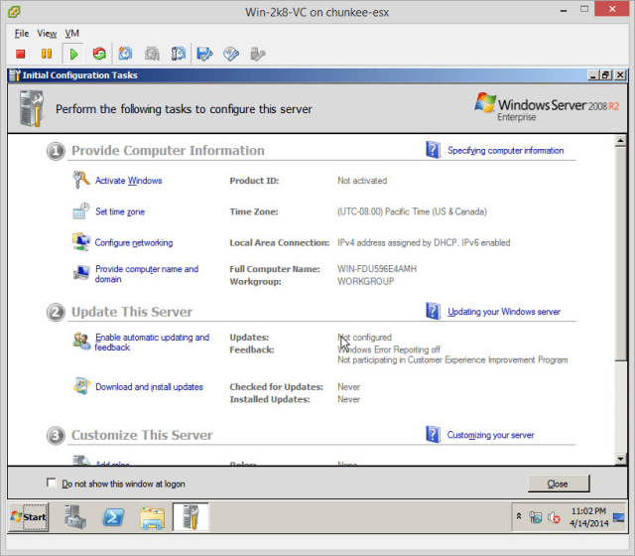This screenshot has width=635, height=556.
Task: Open the Configure networking link
Action: click(x=134, y=242)
